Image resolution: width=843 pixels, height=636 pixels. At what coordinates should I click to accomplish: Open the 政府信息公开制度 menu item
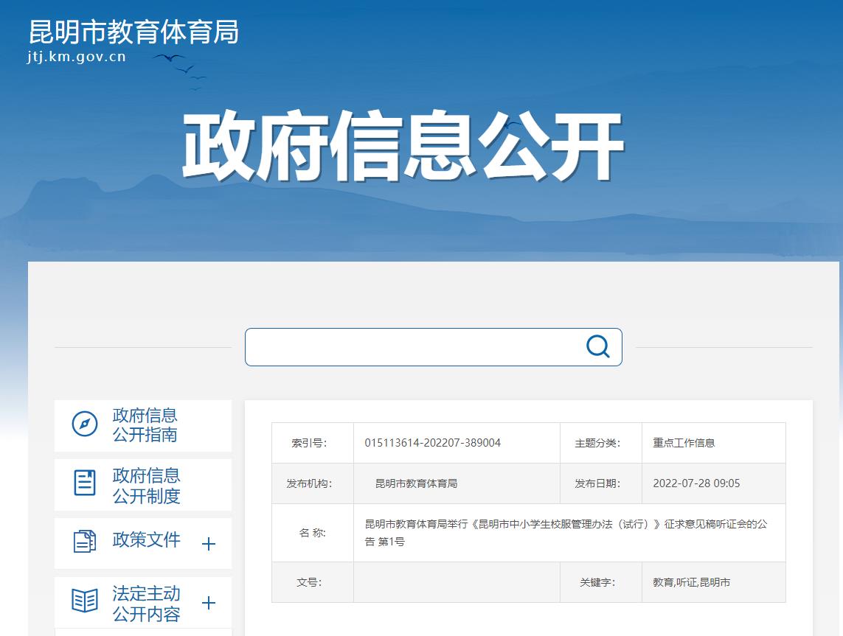pyautogui.click(x=146, y=486)
